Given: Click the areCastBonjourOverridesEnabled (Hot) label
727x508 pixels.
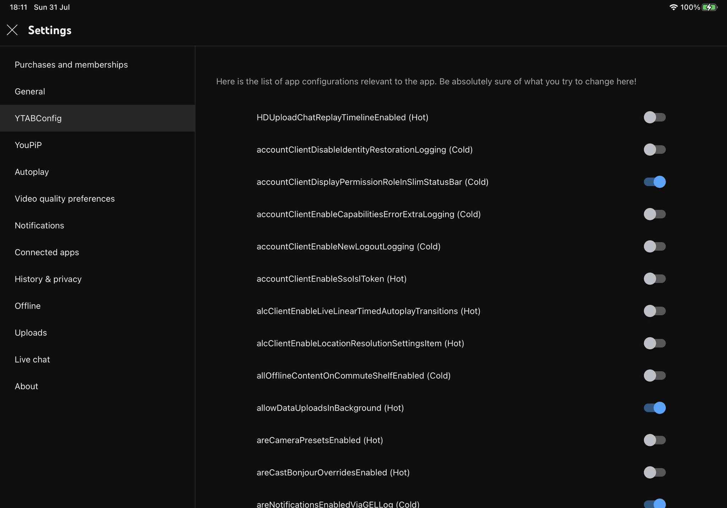Looking at the screenshot, I should coord(333,473).
